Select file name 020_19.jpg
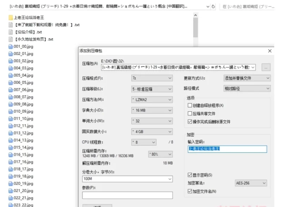The width and height of the screenshot is (282, 207). click(x=23, y=183)
